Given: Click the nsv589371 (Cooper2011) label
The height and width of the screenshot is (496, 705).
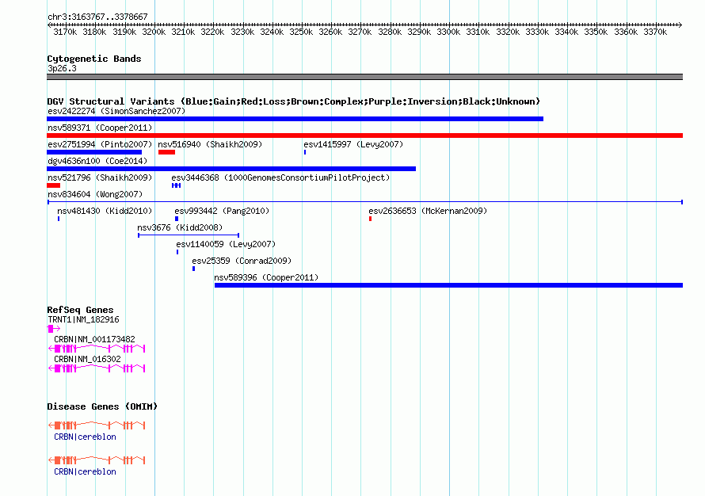Looking at the screenshot, I should [x=100, y=128].
